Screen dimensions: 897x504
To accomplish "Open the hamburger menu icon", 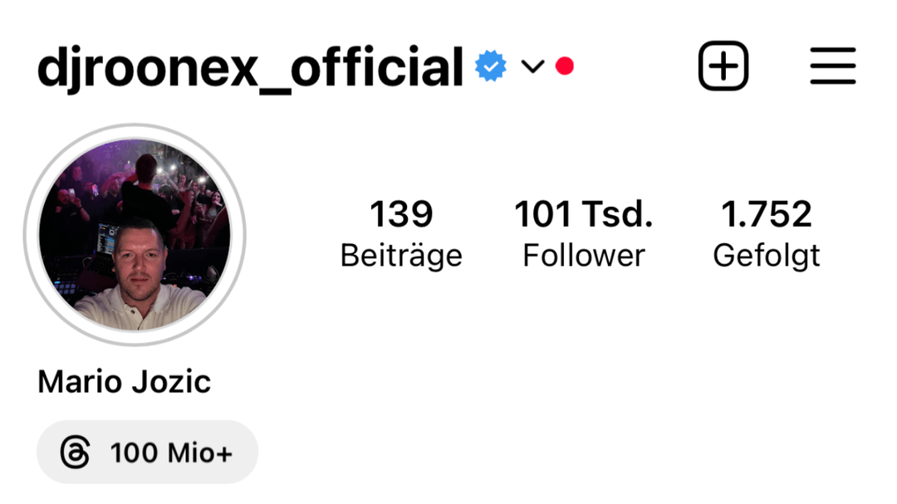I will click(x=833, y=66).
